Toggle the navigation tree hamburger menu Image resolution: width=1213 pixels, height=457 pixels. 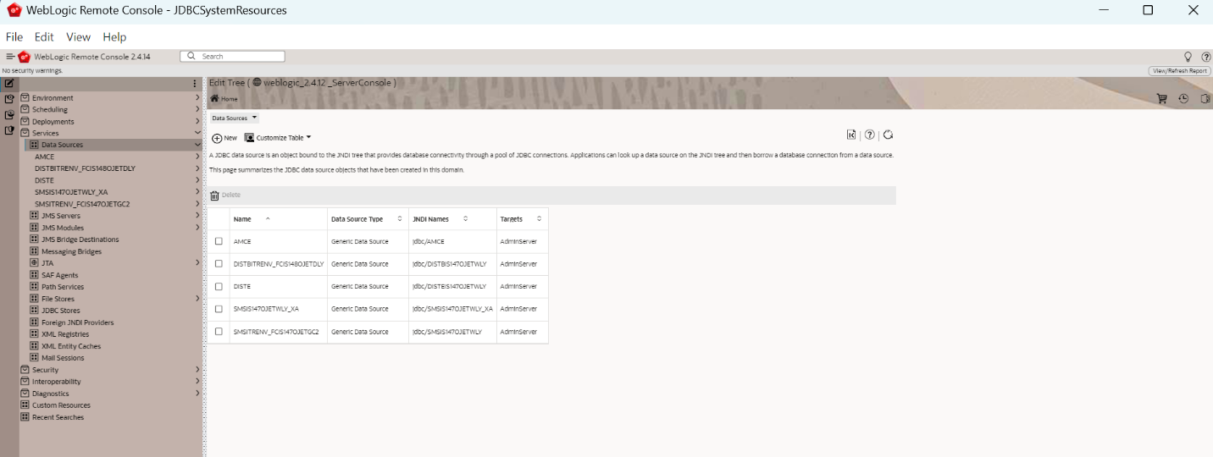pyautogui.click(x=10, y=57)
